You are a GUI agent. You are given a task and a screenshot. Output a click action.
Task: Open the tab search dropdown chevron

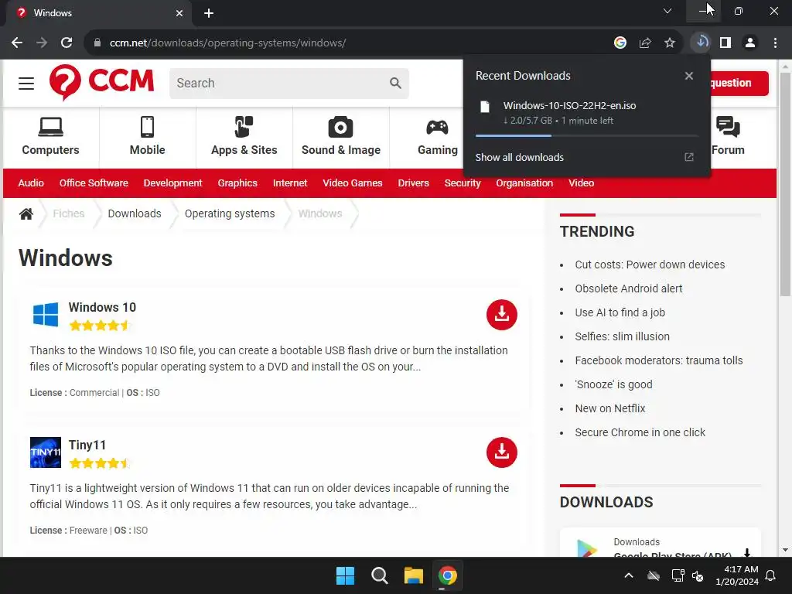click(667, 11)
